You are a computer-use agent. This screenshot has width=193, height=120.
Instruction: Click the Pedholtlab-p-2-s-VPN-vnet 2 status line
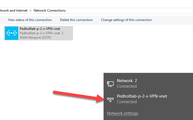click(41, 33)
